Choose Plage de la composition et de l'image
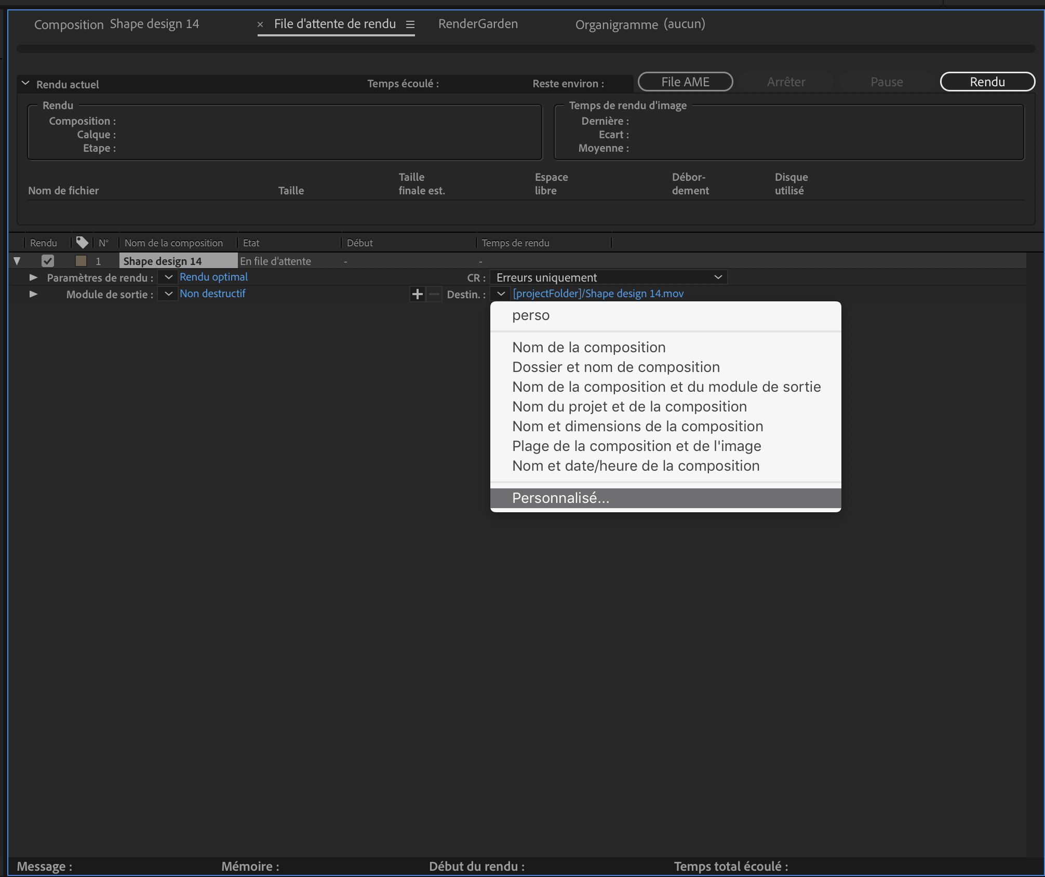Screen dimensions: 1045x877 666,446
